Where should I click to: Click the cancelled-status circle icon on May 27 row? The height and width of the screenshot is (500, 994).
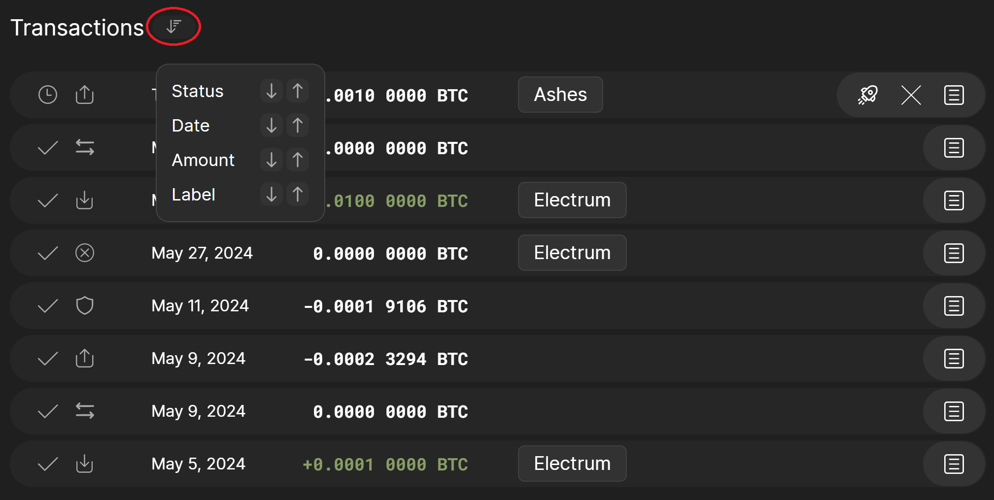point(84,253)
